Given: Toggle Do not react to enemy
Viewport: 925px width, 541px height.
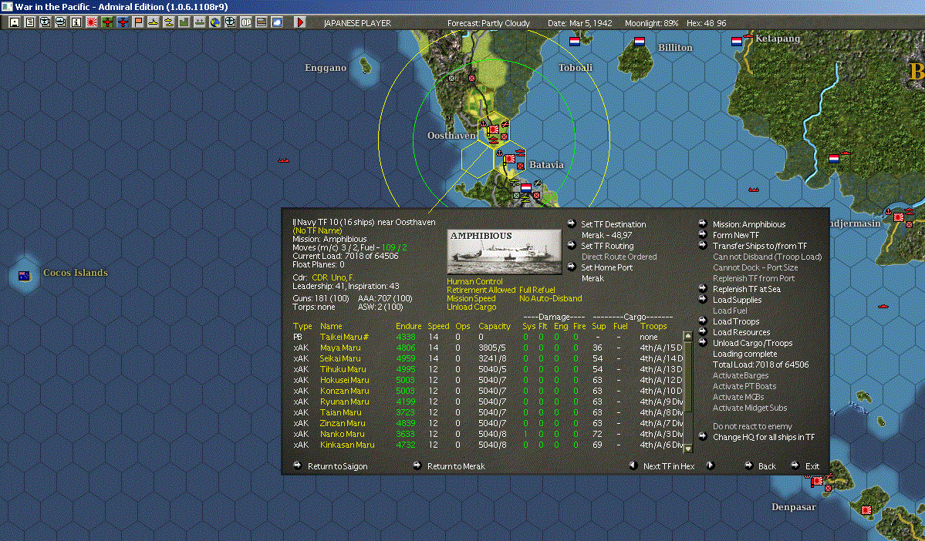Looking at the screenshot, I should (x=752, y=426).
